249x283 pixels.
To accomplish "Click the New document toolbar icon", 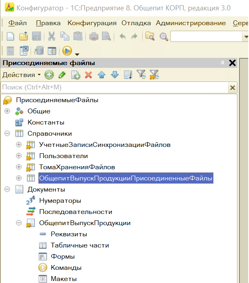I will [x=10, y=36].
